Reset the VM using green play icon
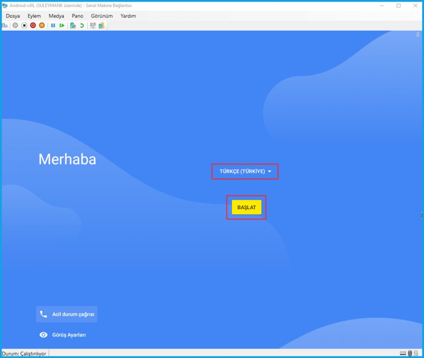Screen dimensions: 424x358 (62, 25)
